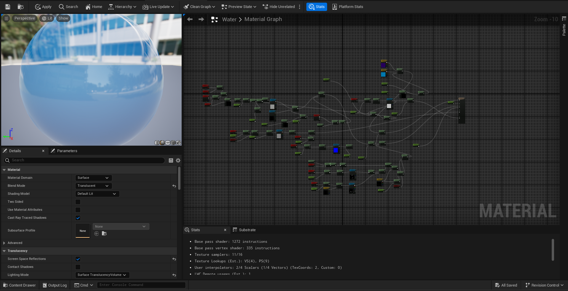Open the Content Drawer
Image resolution: width=568 pixels, height=291 pixels.
pos(20,285)
